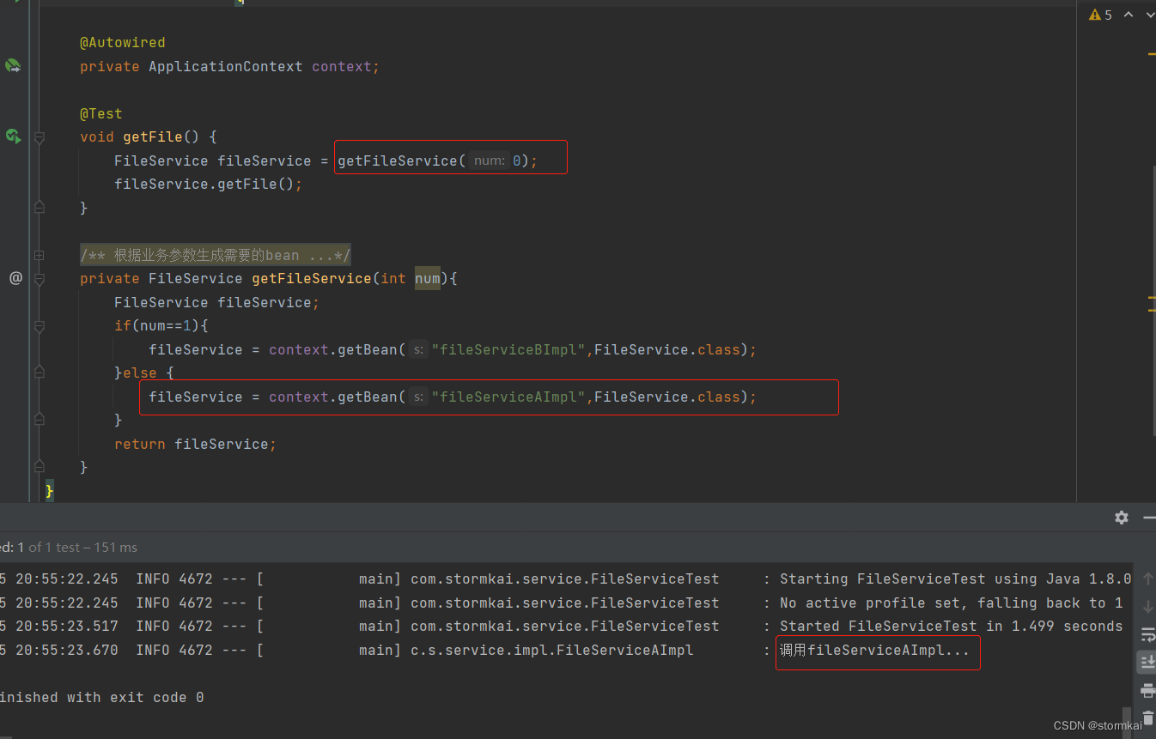Print the console output
The image size is (1156, 739).
[x=1147, y=690]
